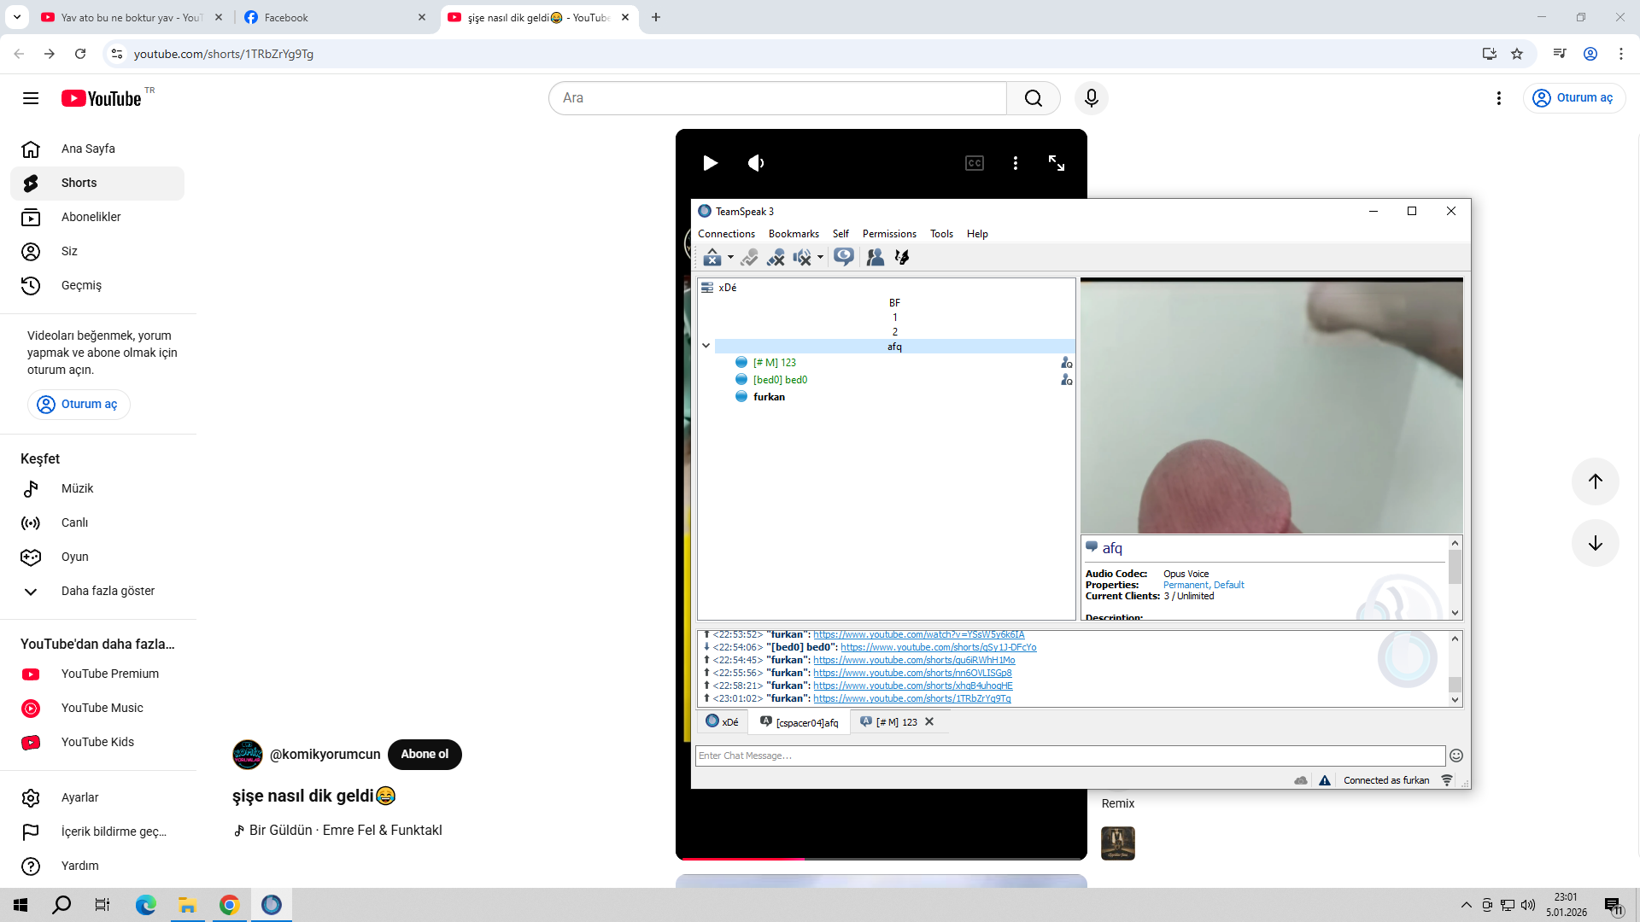Open the emoji picker in TeamSpeak chat

pos(1456,756)
